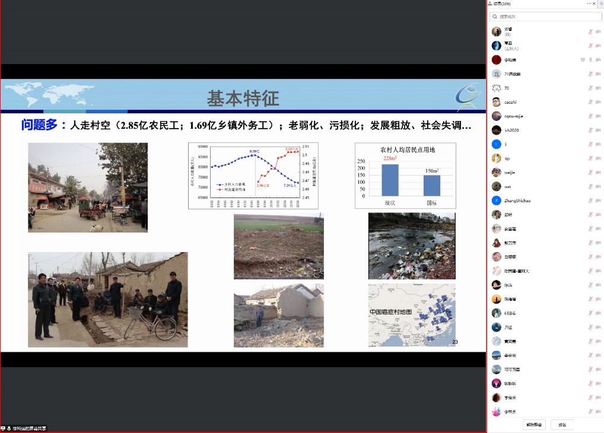The width and height of the screenshot is (604, 433).
Task: Toggle muted microphone for cqnu-mjie
Action: point(590,116)
